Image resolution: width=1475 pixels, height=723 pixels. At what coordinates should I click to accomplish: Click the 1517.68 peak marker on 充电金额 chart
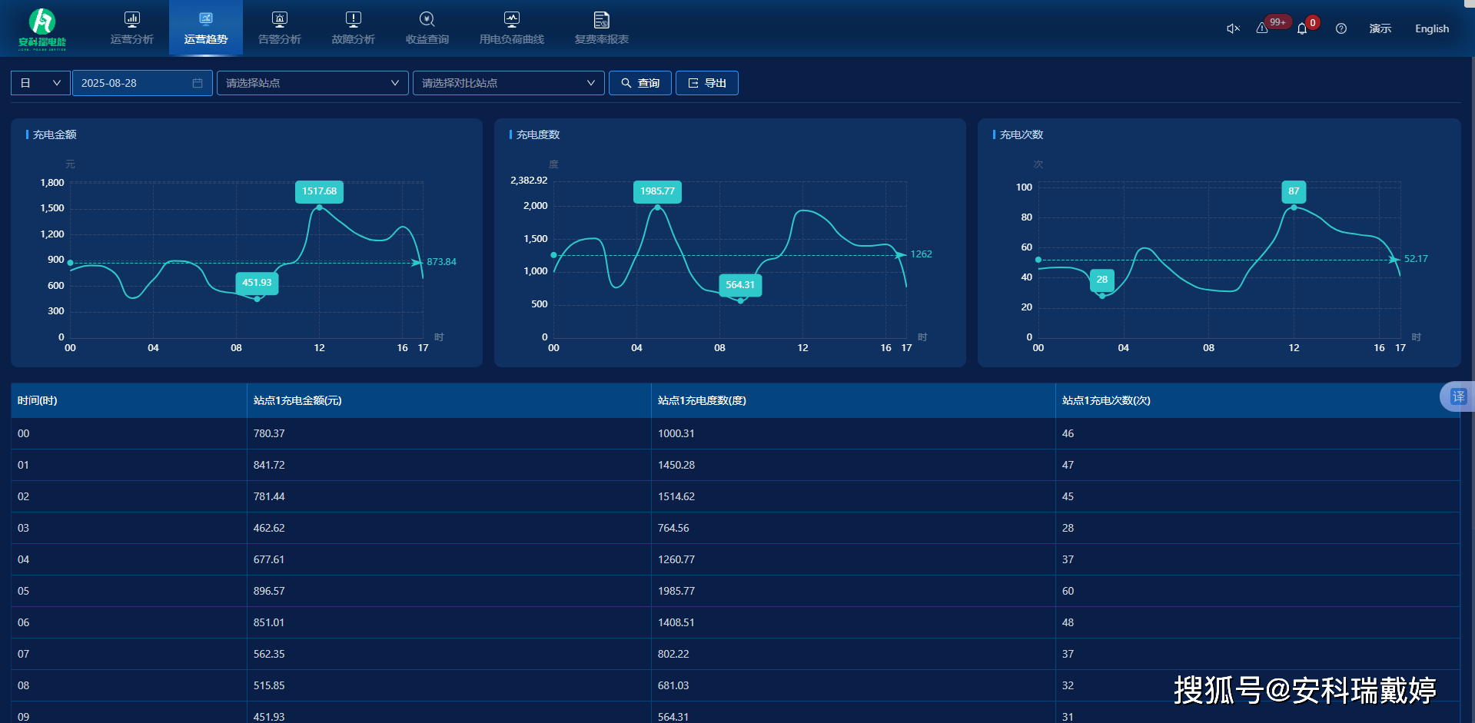(319, 207)
